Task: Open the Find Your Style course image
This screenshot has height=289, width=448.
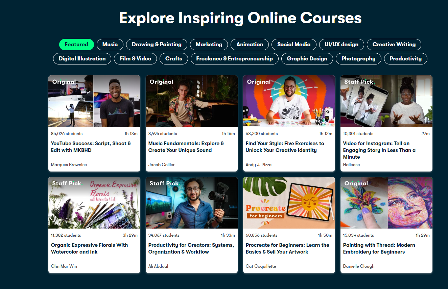Action: [289, 101]
